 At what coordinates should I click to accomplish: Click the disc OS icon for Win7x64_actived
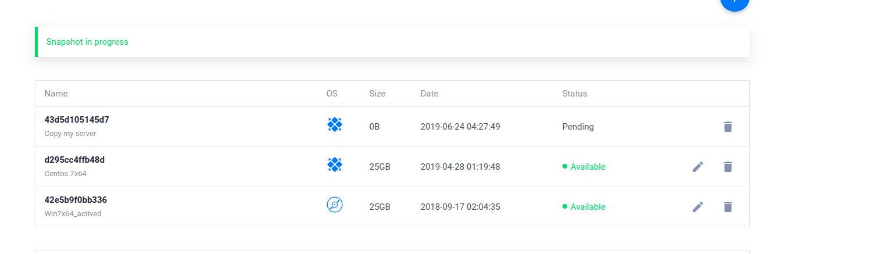pyautogui.click(x=334, y=205)
